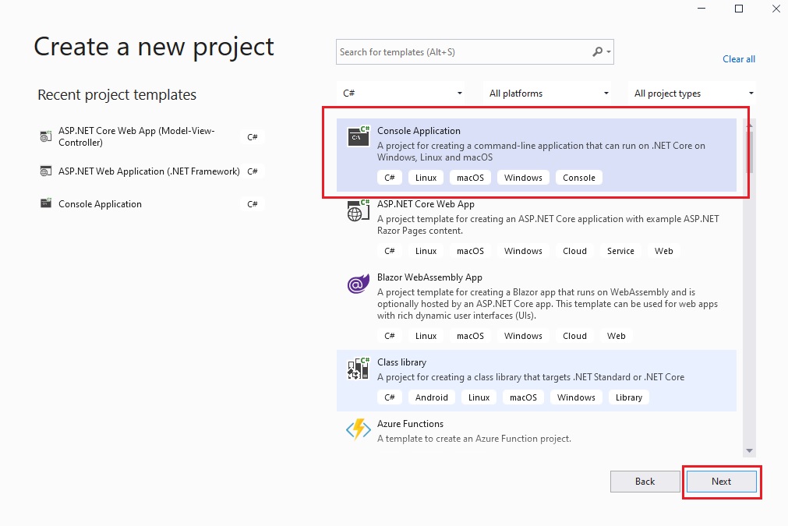Click the search magnifier icon in the template search box
The height and width of the screenshot is (526, 788).
point(597,51)
